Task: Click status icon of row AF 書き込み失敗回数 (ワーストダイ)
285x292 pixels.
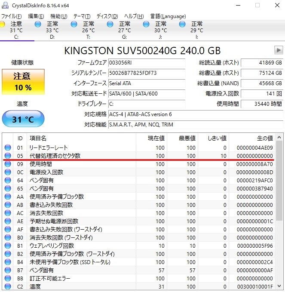Action: click(x=8, y=230)
